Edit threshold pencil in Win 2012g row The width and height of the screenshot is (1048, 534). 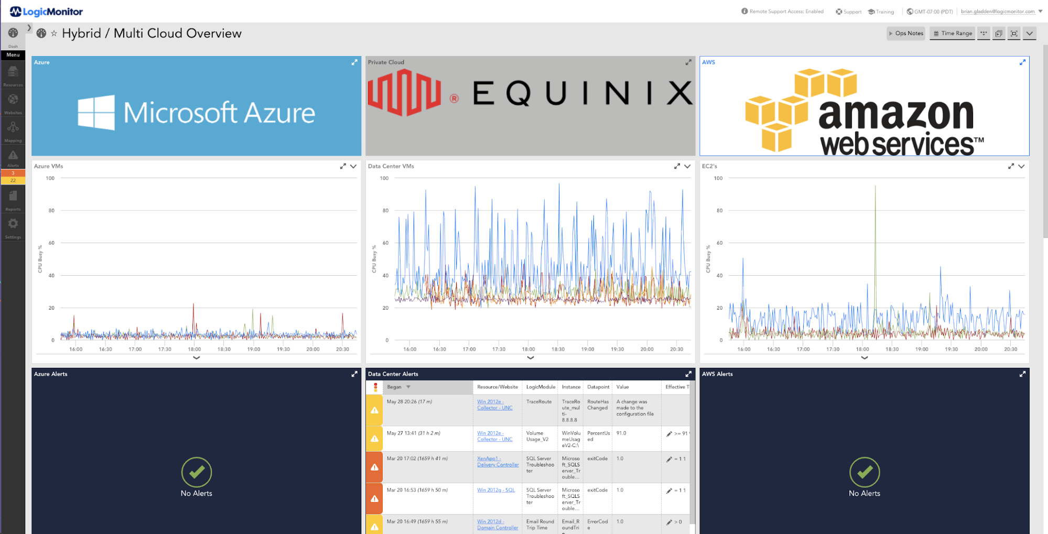(669, 491)
